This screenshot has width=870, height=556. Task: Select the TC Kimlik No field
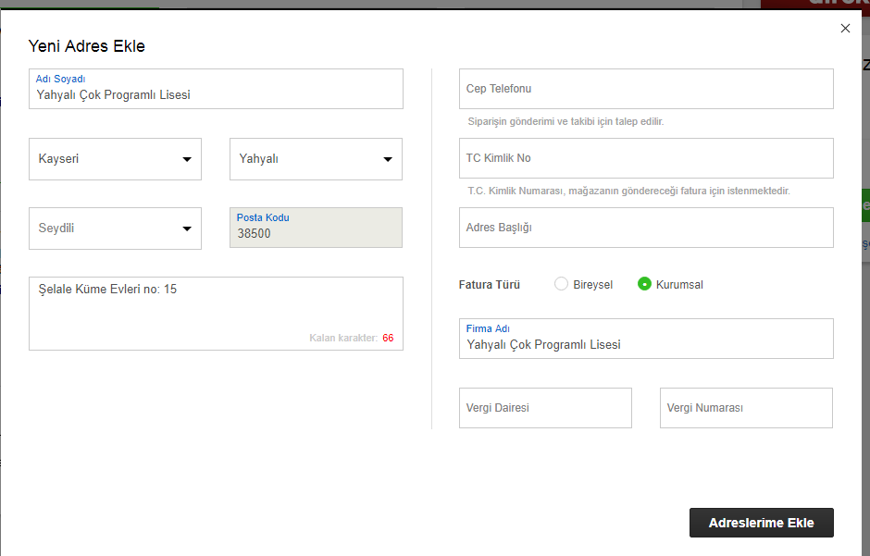pos(646,158)
